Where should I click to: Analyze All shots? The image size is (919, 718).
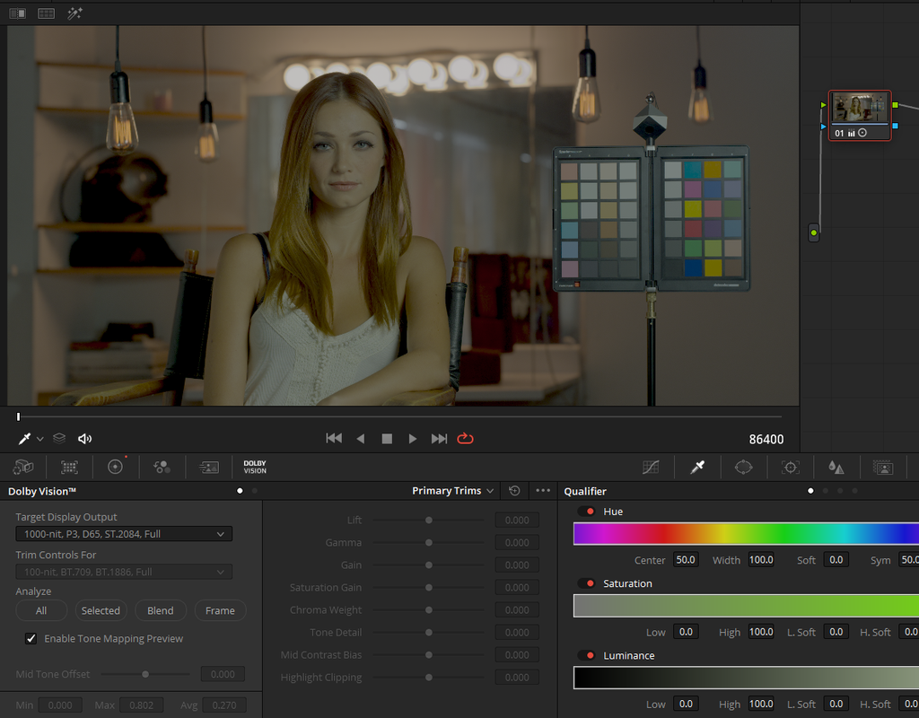pyautogui.click(x=41, y=610)
